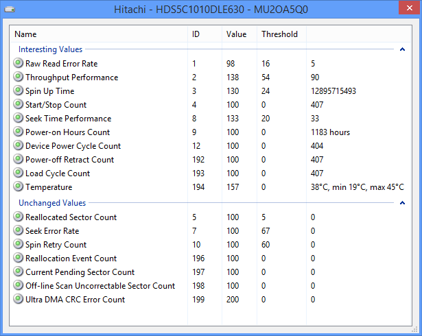Click the Value cell 157 for Temperature
This screenshot has width=422, height=336.
(233, 187)
